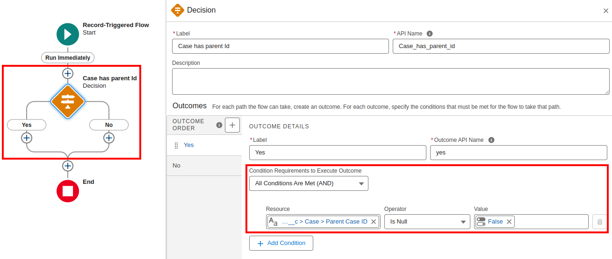Open the API Name info tooltip icon
The height and width of the screenshot is (259, 612).
[430, 34]
